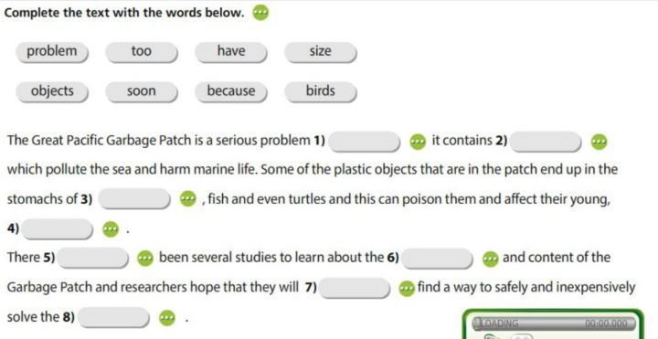658x339 pixels.
Task: Click green hint icon after blank 3
Action: [188, 199]
